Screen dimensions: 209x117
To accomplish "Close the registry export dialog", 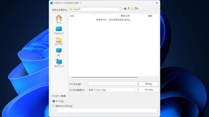I will (157, 3).
